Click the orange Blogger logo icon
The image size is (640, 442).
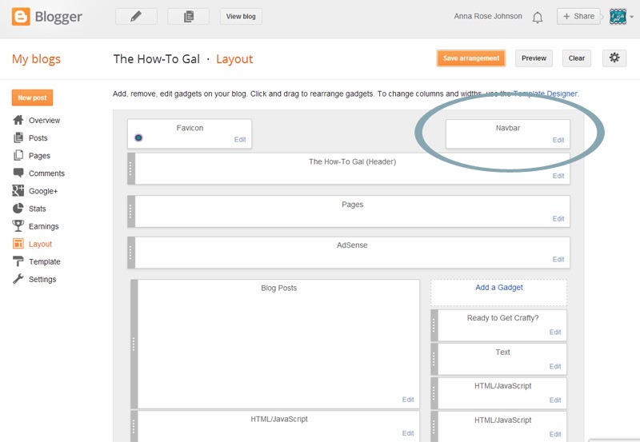tap(21, 16)
